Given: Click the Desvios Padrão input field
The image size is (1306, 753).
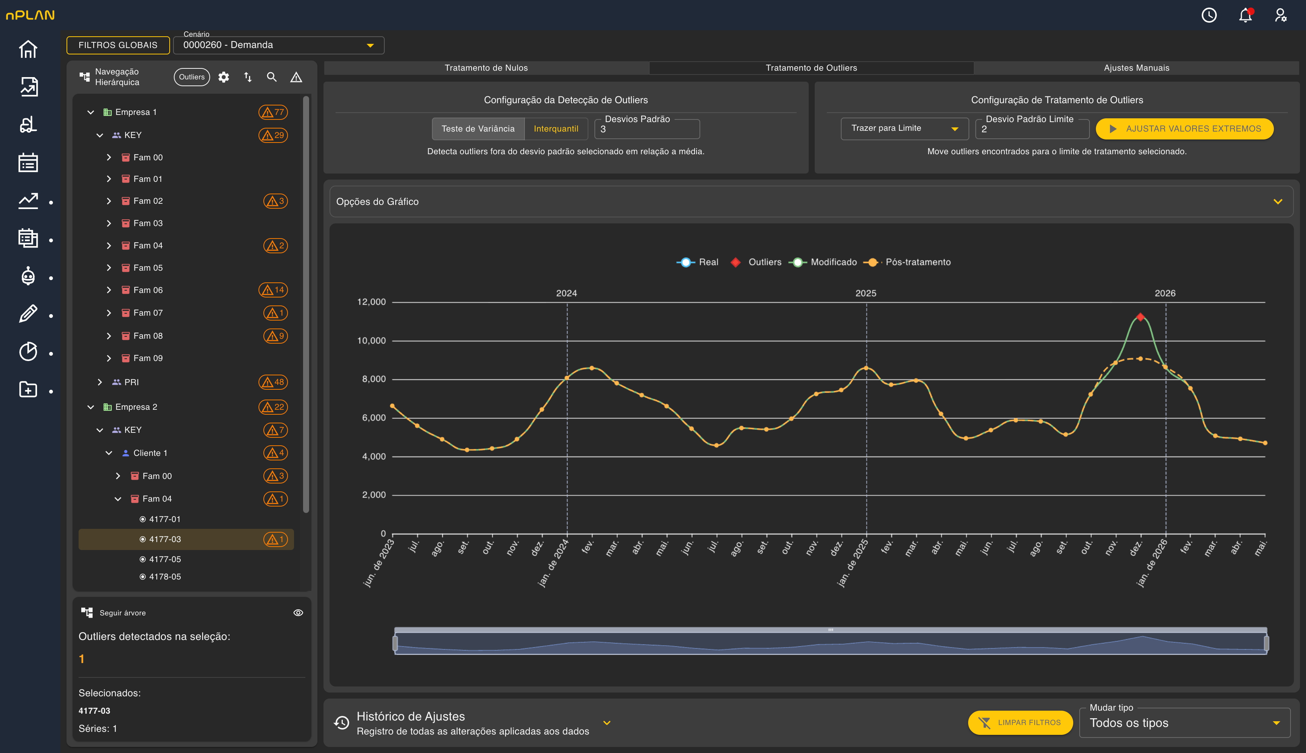Looking at the screenshot, I should pos(647,129).
